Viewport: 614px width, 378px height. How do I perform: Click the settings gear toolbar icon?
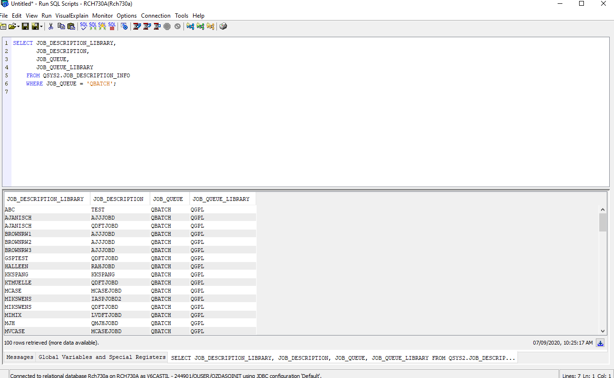[124, 26]
